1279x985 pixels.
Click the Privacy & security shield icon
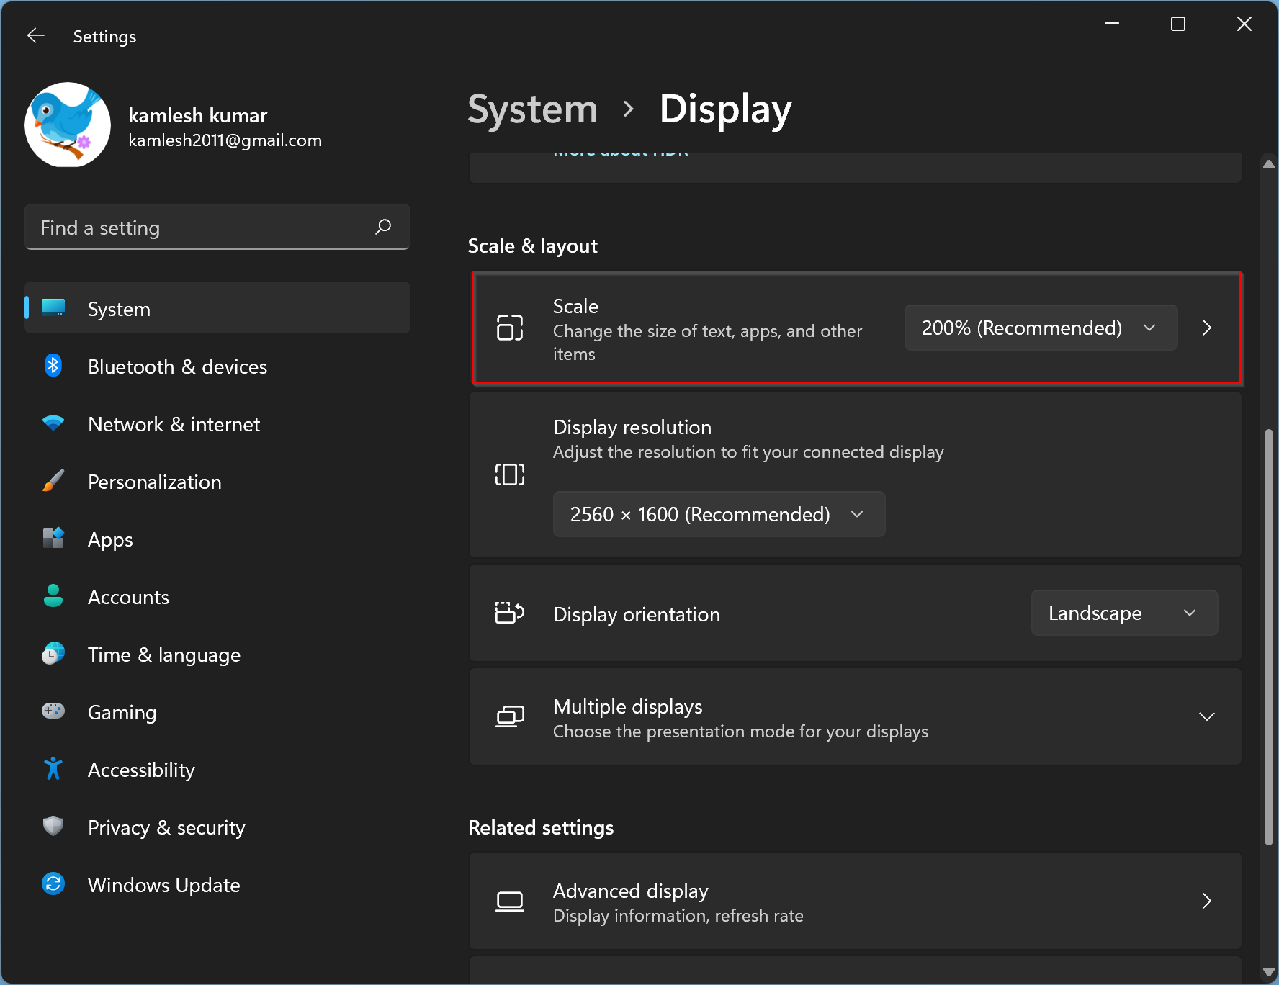pos(53,826)
